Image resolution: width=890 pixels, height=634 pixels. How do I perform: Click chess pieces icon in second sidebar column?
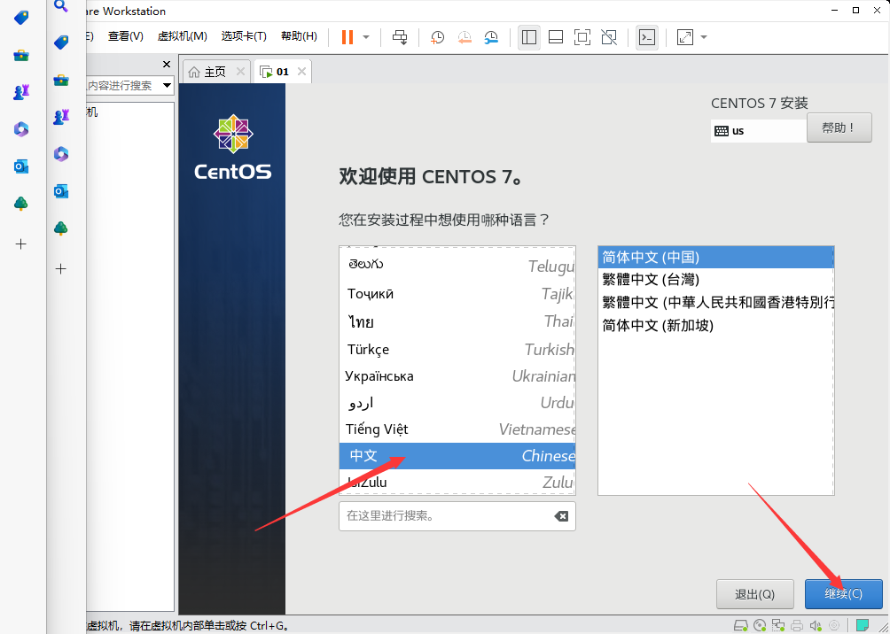[x=61, y=118]
